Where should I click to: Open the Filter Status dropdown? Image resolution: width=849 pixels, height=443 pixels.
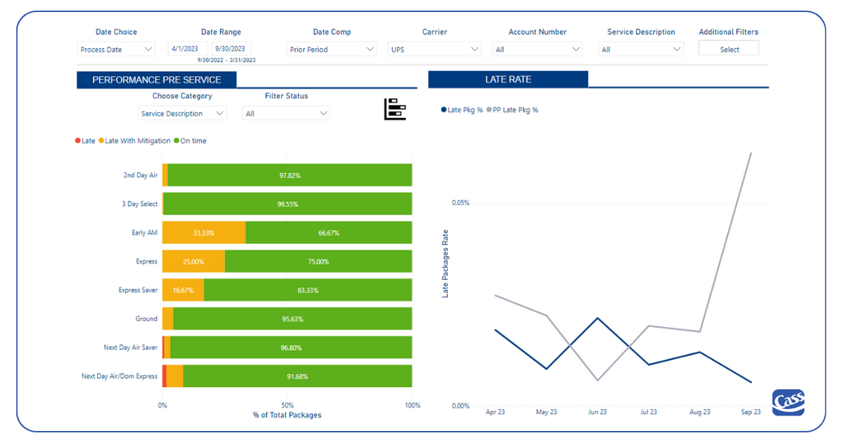(x=286, y=112)
